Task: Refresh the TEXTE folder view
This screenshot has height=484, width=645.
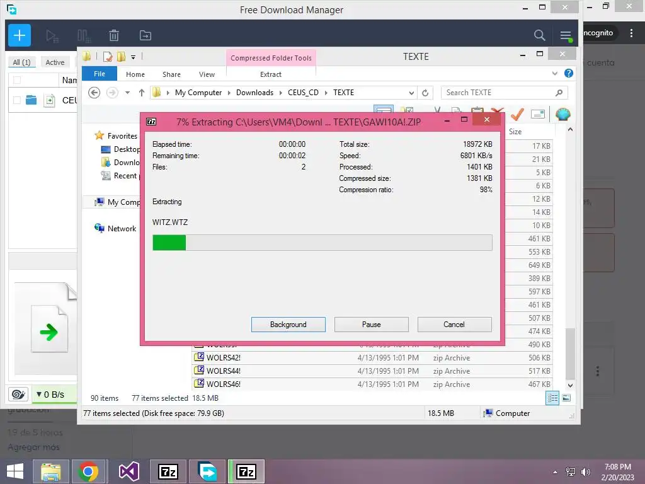Action: pos(425,93)
